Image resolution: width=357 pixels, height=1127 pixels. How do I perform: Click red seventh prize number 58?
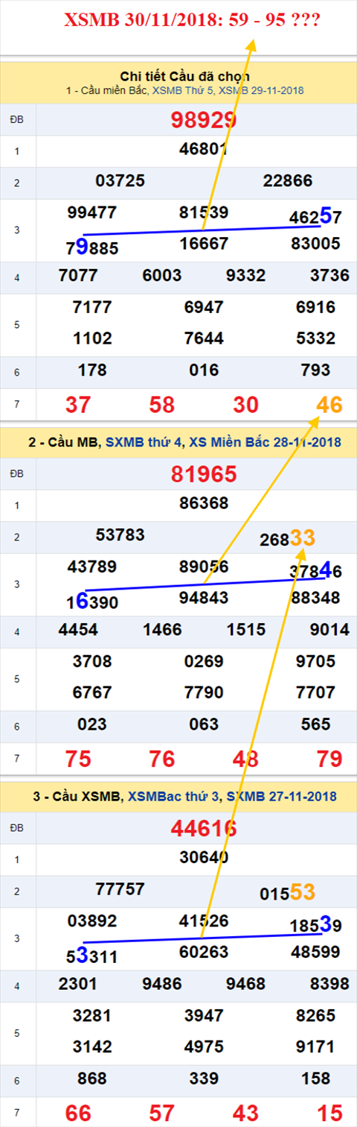(x=161, y=405)
